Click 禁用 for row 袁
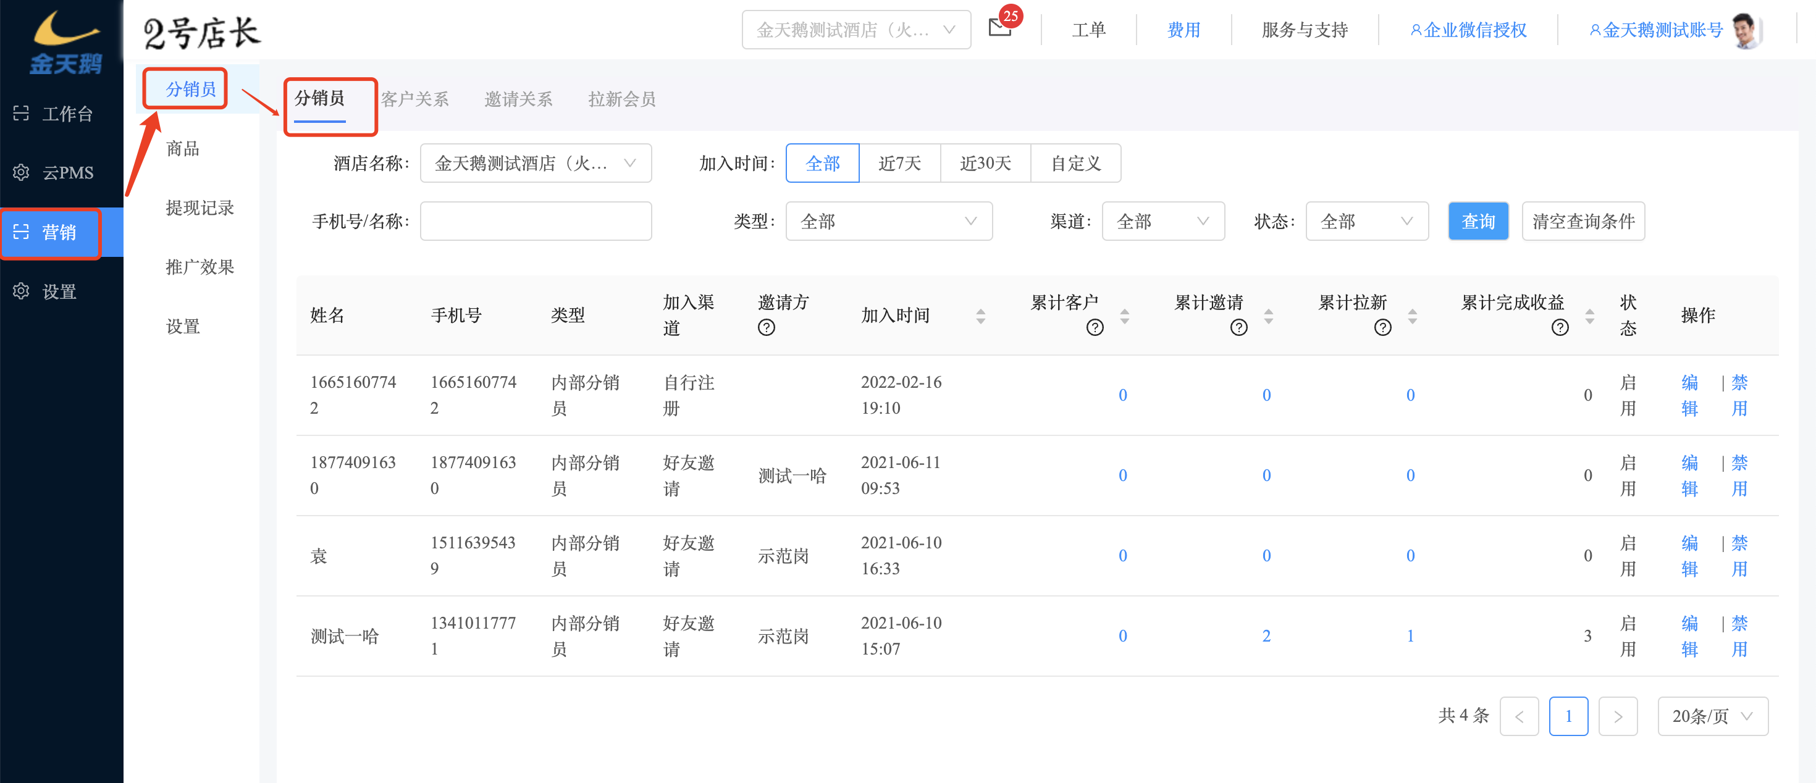 point(1739,556)
